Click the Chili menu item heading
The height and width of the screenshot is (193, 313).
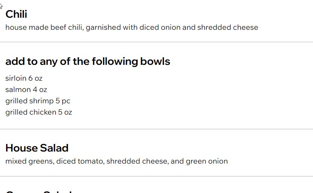tap(16, 14)
